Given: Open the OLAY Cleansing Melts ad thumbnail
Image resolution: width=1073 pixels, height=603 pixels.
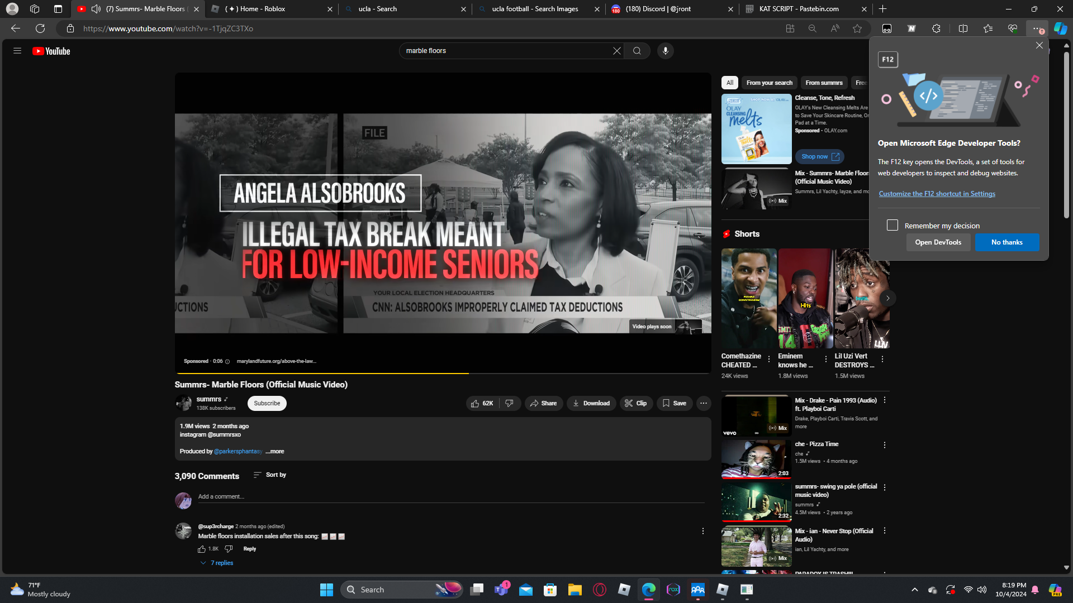Looking at the screenshot, I should click(757, 129).
